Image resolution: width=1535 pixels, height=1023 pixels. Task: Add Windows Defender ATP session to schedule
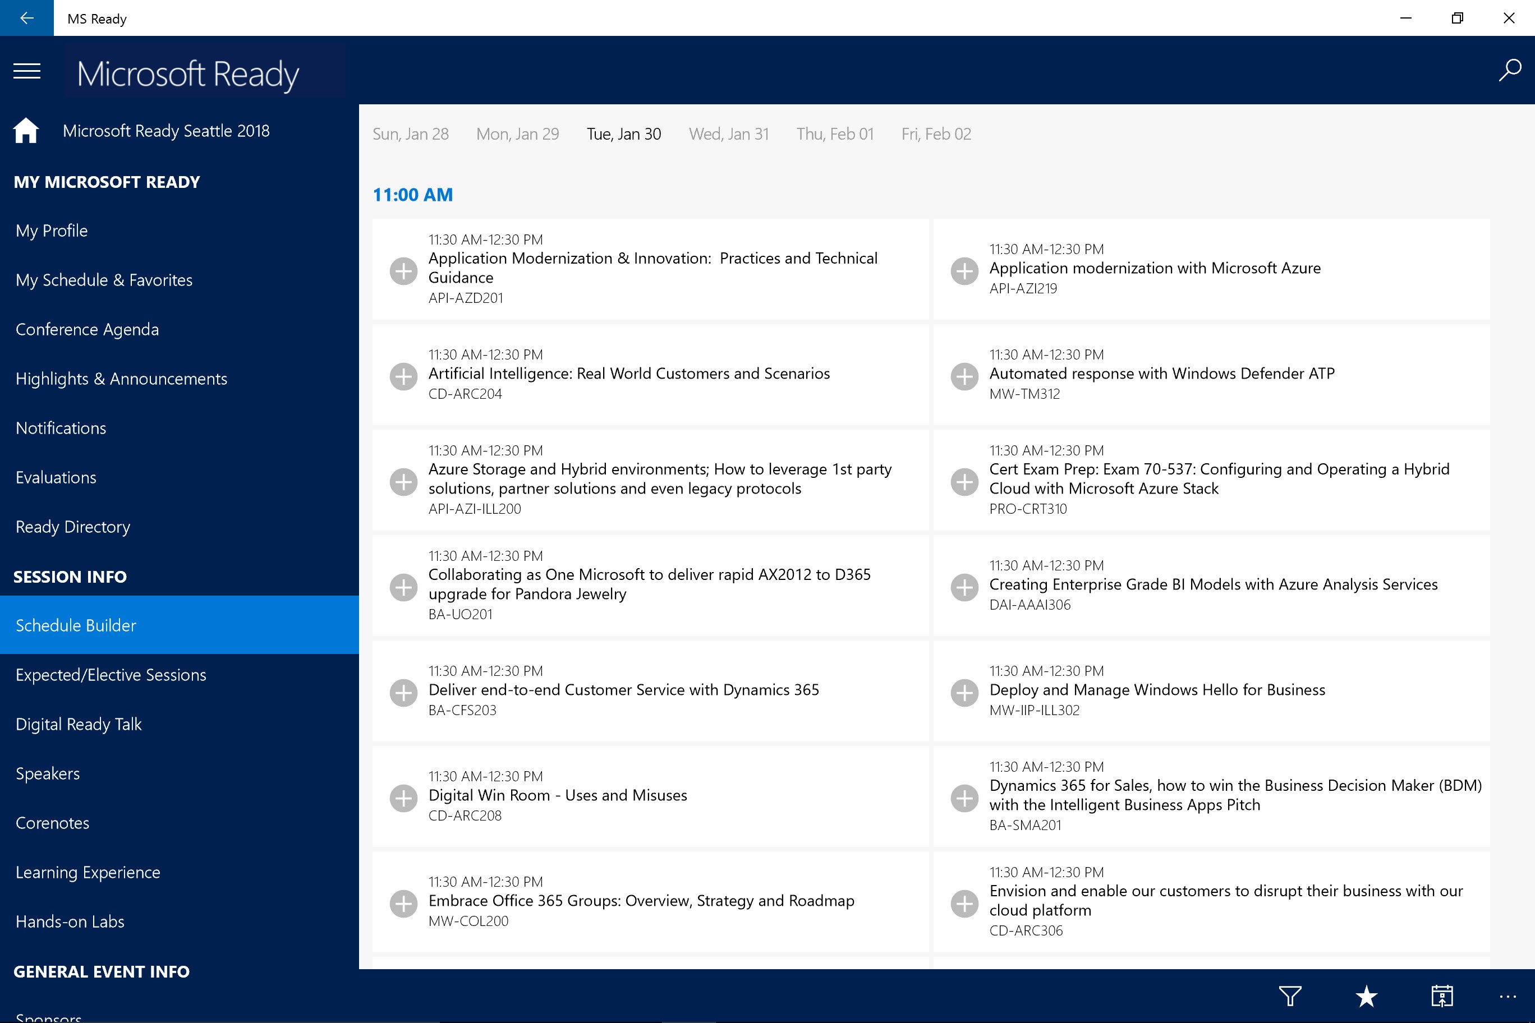pos(964,376)
